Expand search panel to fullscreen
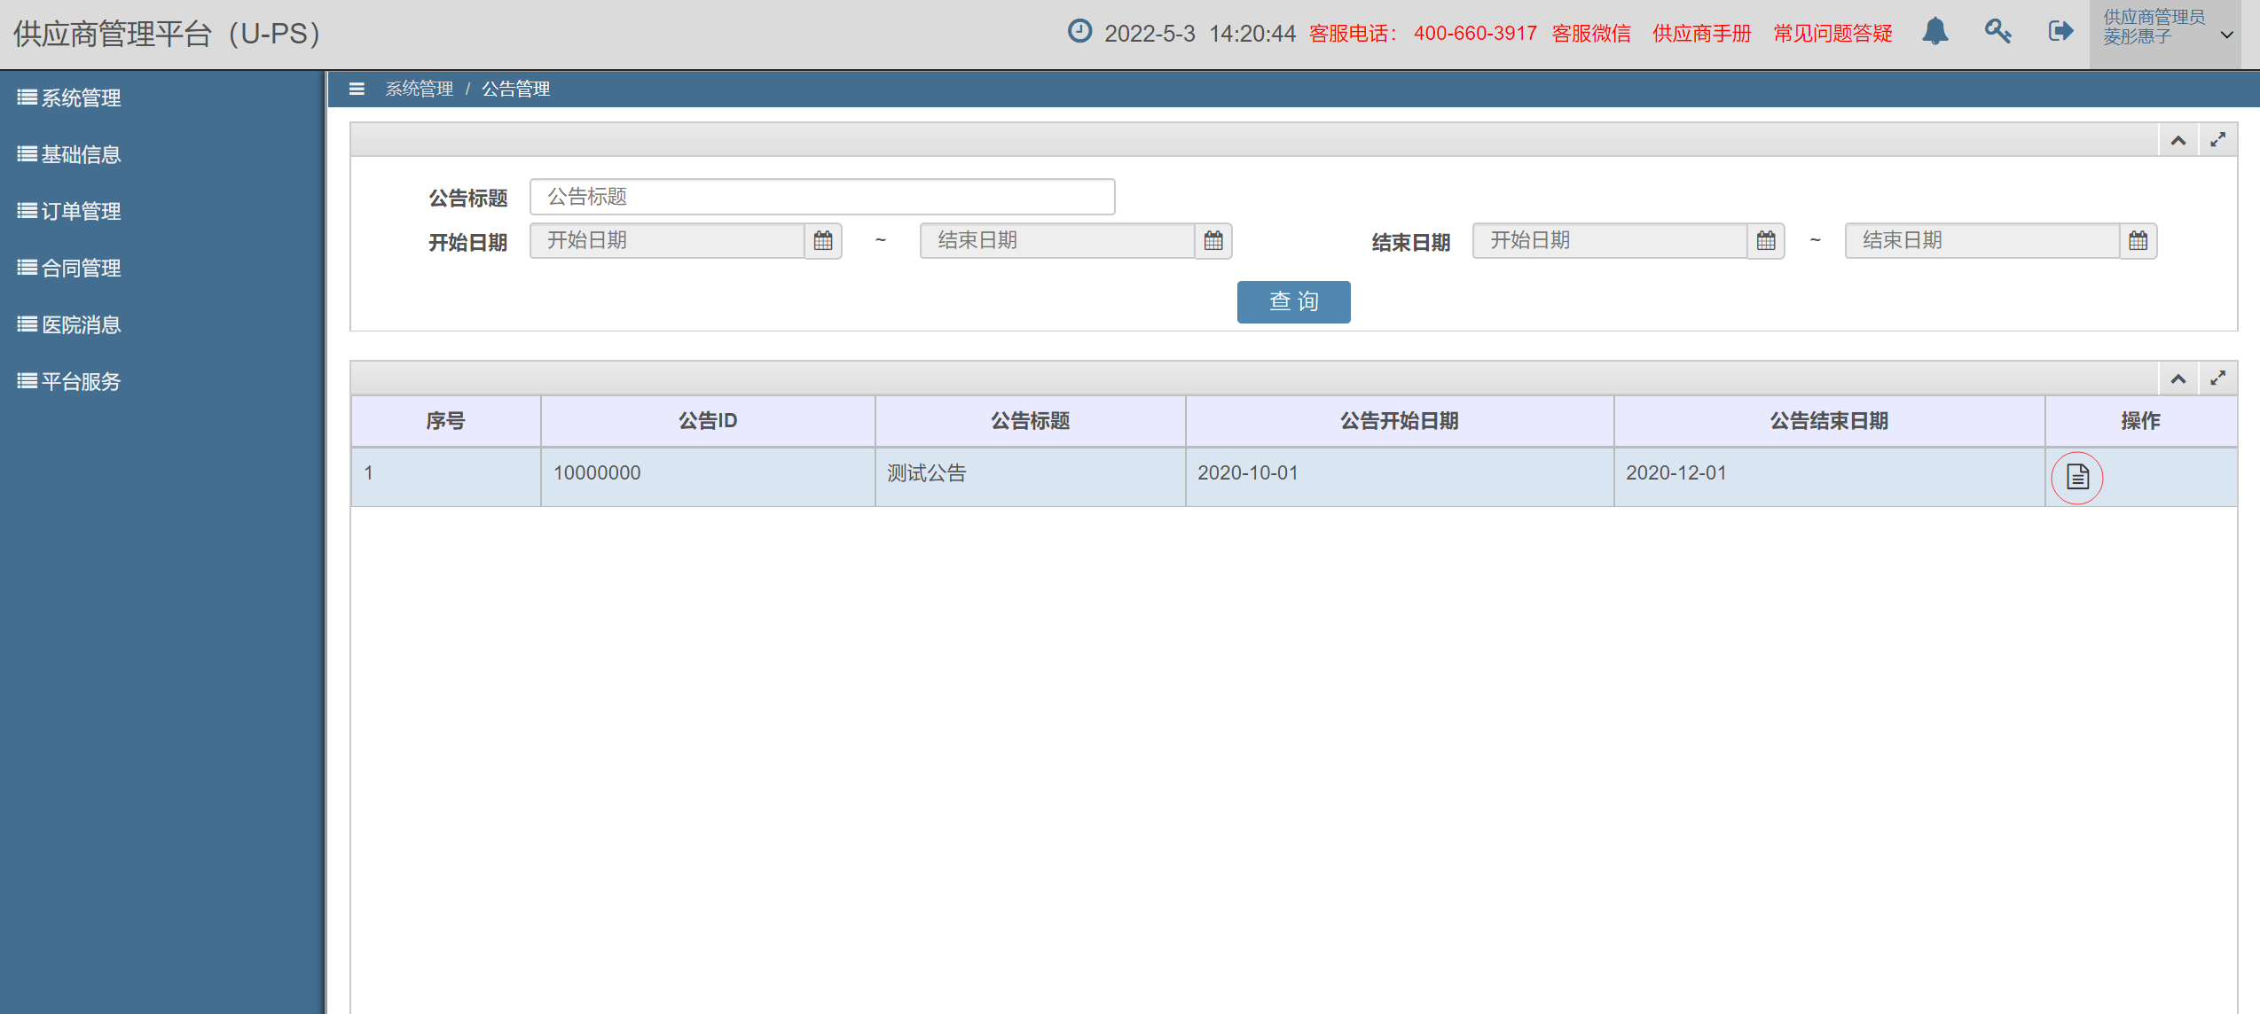 point(2217,140)
